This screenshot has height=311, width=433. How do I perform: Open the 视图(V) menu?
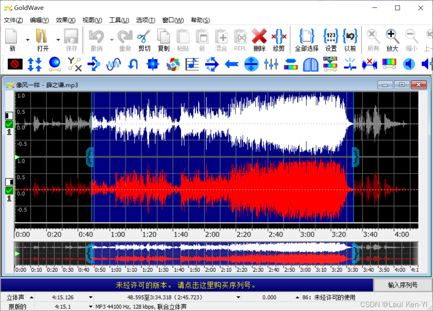click(x=92, y=20)
